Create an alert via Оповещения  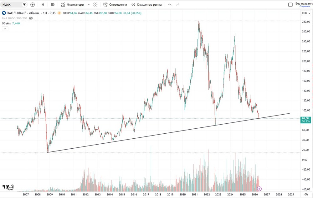115,4
